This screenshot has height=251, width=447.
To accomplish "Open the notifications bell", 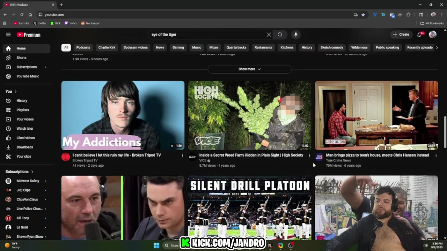I will pos(419,35).
